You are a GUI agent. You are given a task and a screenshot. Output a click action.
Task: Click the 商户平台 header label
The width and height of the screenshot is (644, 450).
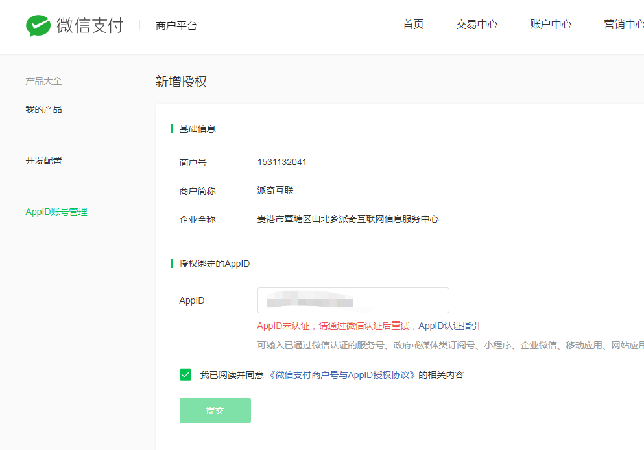[x=176, y=26]
